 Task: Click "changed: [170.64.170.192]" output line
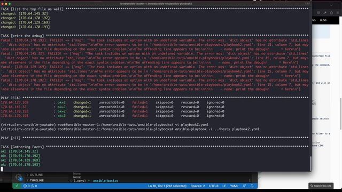[25, 18]
